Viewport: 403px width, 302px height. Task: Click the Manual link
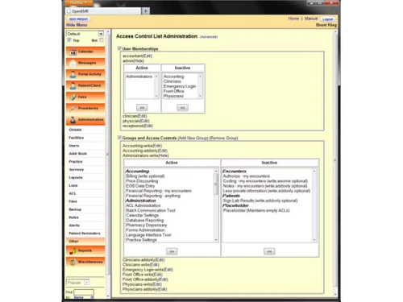(311, 19)
